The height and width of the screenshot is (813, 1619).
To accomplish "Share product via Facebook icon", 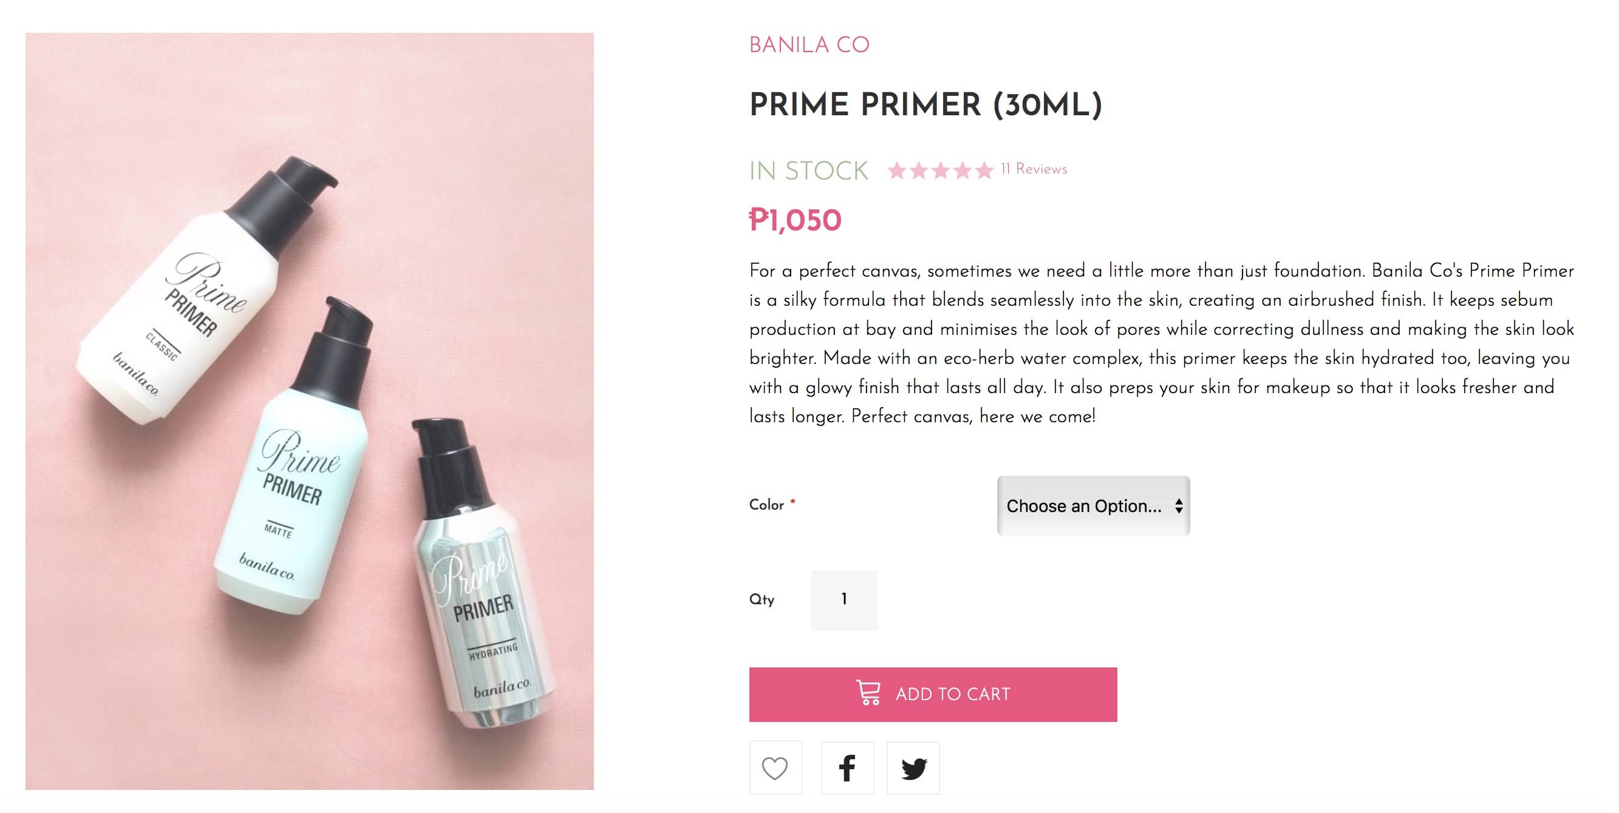I will [847, 767].
